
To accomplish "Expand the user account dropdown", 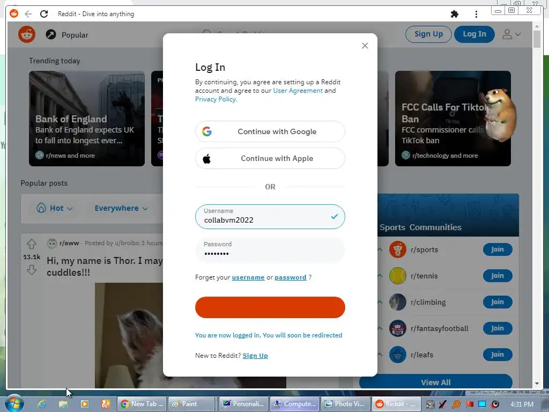I will coord(511,34).
